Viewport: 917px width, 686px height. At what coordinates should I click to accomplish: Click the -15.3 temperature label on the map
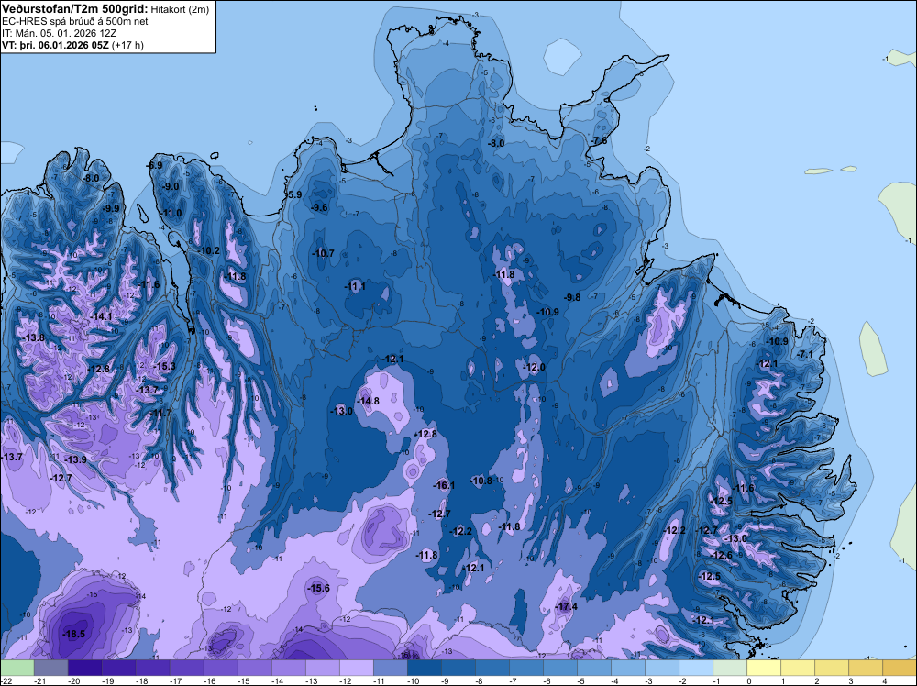tap(164, 366)
